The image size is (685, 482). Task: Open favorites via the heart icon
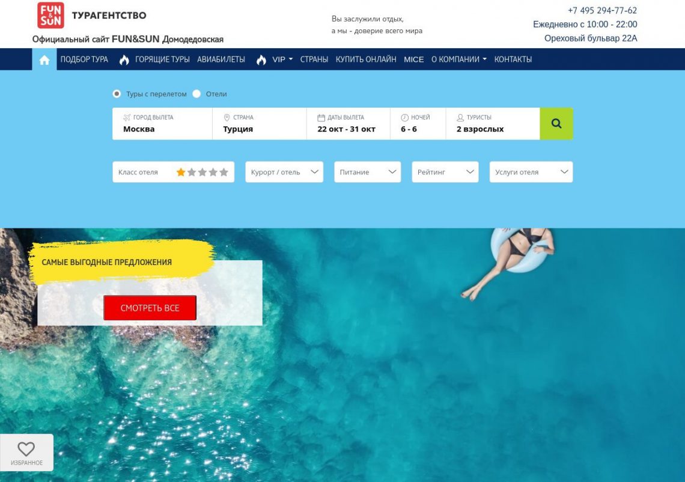[26, 452]
